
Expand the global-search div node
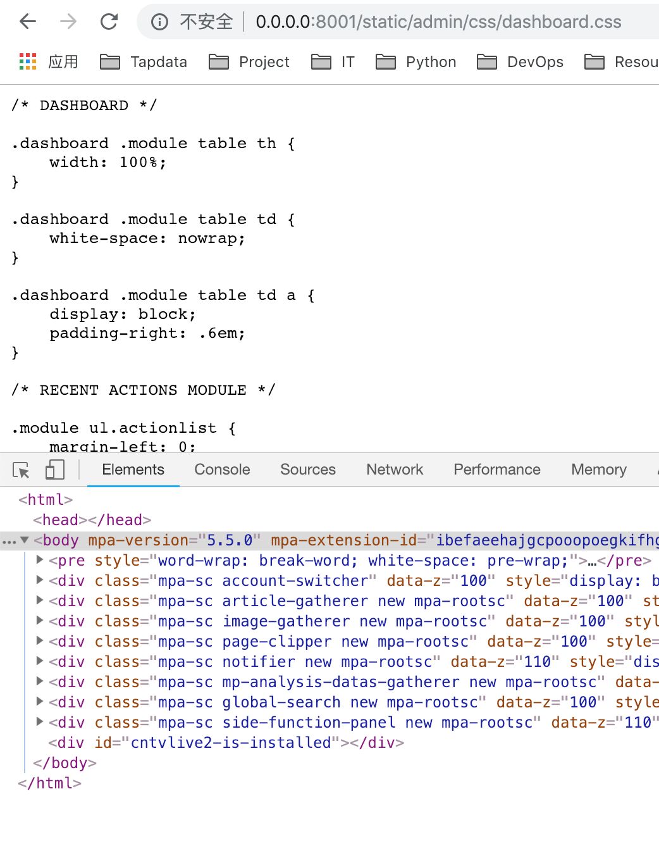pos(40,702)
